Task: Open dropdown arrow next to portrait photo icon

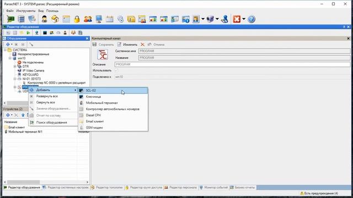Action: pos(203,19)
